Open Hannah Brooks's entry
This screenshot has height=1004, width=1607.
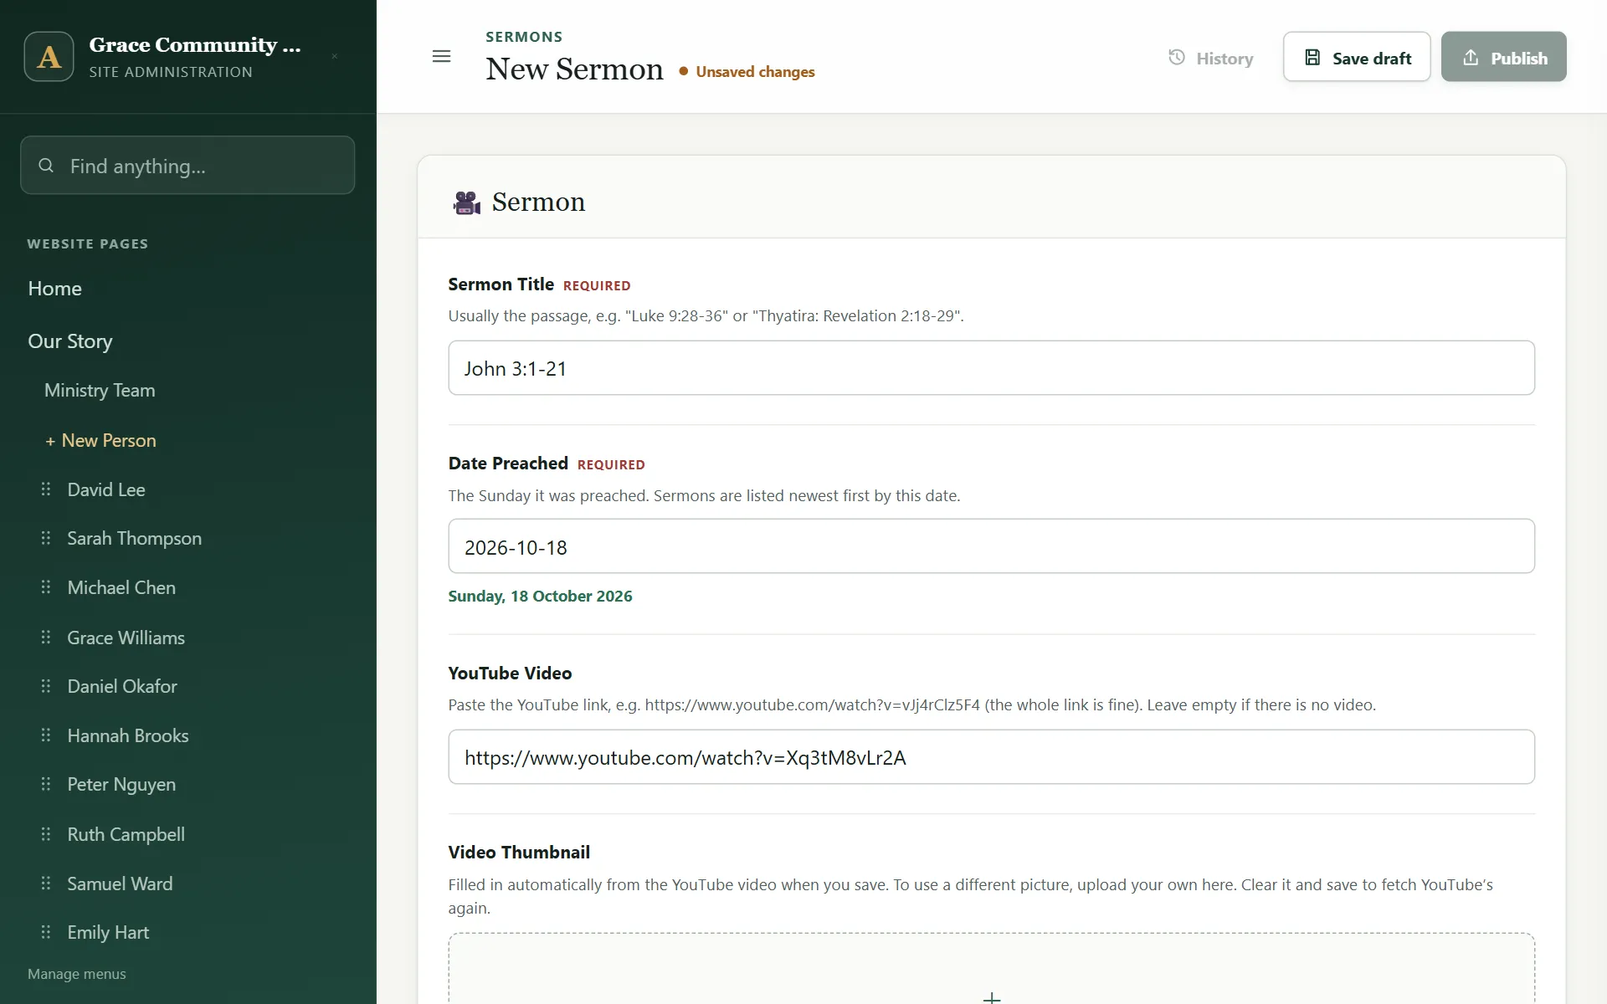pos(128,736)
